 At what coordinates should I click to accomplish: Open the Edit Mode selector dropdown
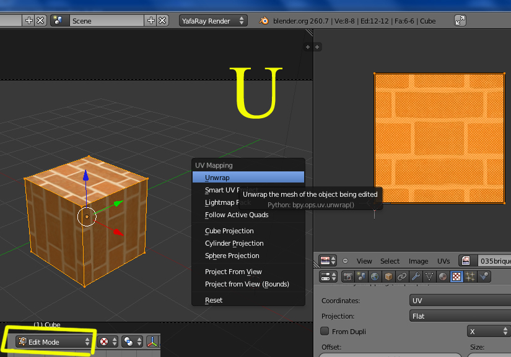coord(54,342)
